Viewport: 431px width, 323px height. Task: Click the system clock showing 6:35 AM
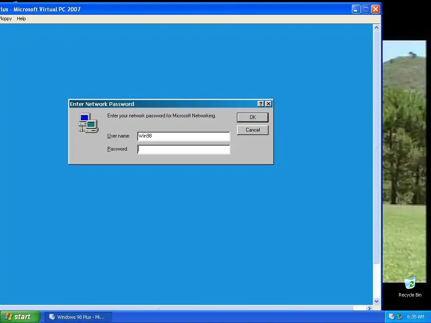tap(415, 317)
